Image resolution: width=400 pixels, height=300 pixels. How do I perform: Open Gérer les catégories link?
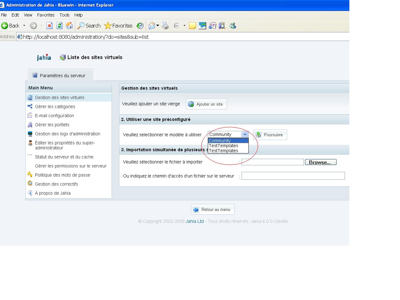coord(55,107)
